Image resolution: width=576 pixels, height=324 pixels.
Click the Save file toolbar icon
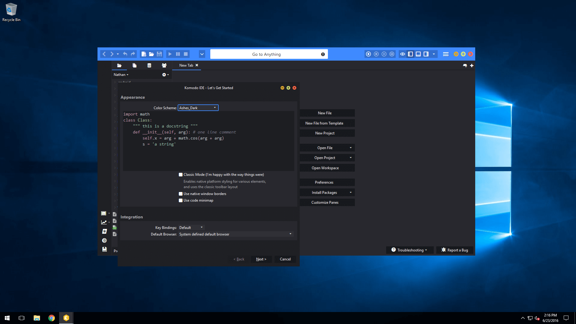[x=159, y=54]
